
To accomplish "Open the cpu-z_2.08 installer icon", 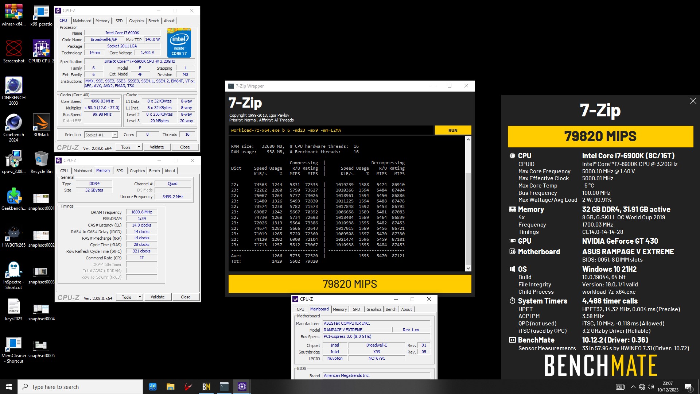I will coord(13,162).
